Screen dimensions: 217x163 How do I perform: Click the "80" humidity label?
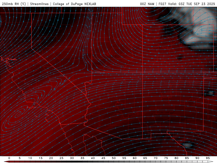coord(176,158)
